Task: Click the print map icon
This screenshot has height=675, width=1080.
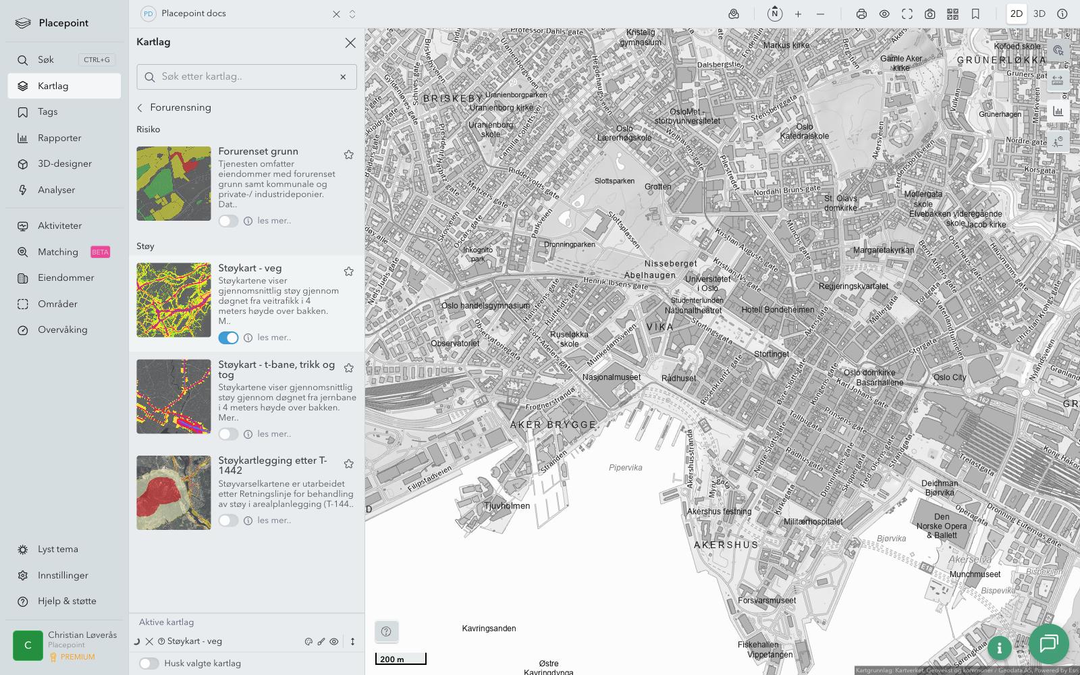Action: pyautogui.click(x=861, y=14)
